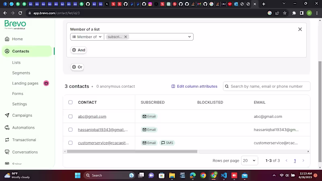This screenshot has height=181, width=322.
Task: Click the Transactional arrows icon
Action: point(7,140)
